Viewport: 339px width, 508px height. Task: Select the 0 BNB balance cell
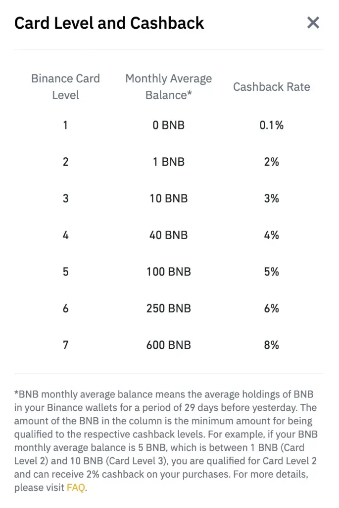click(168, 125)
